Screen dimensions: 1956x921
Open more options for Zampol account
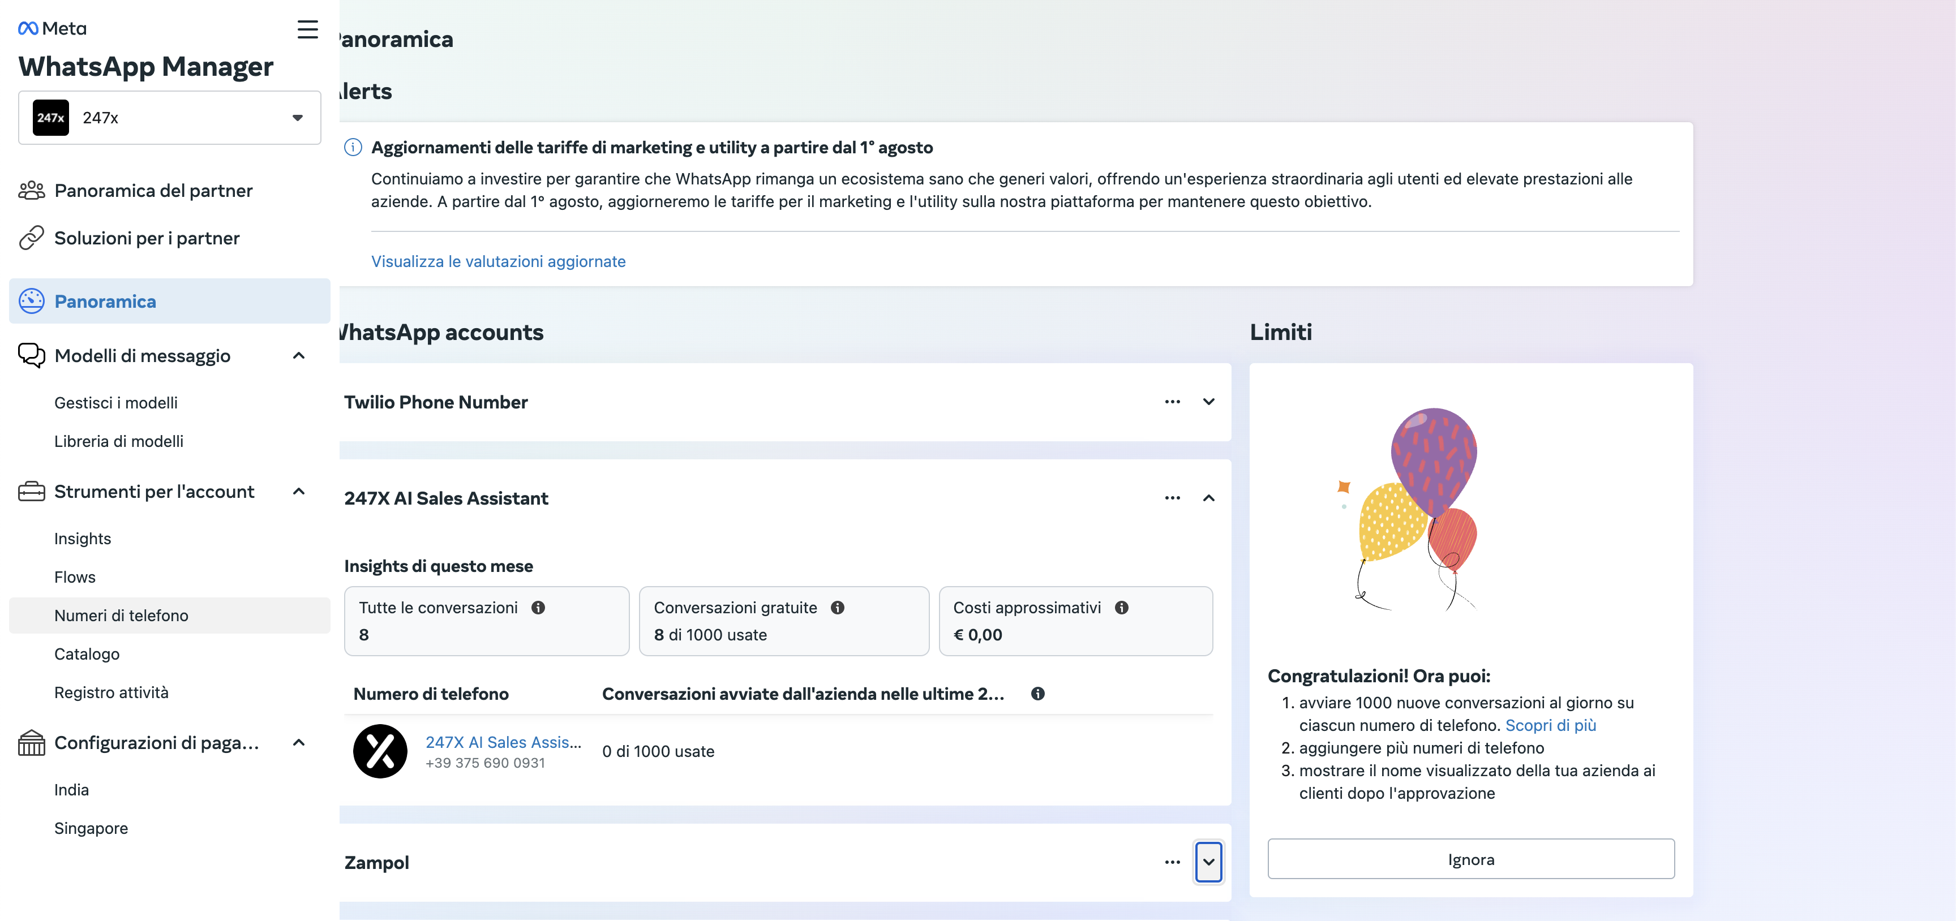pos(1172,862)
